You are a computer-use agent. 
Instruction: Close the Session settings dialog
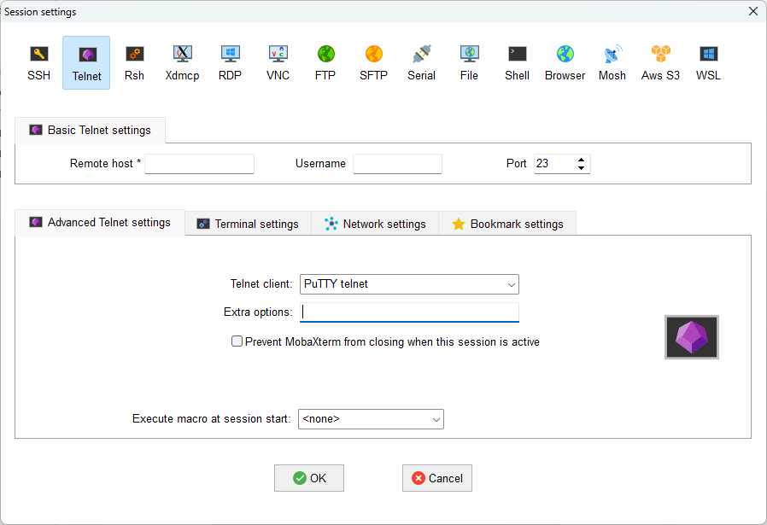click(x=753, y=11)
